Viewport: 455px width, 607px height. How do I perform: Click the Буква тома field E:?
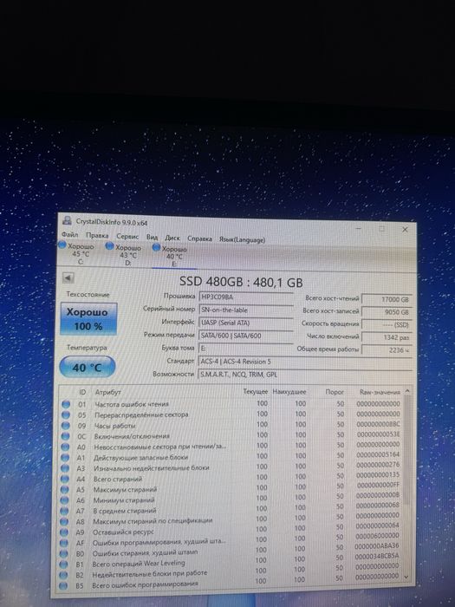pyautogui.click(x=246, y=348)
